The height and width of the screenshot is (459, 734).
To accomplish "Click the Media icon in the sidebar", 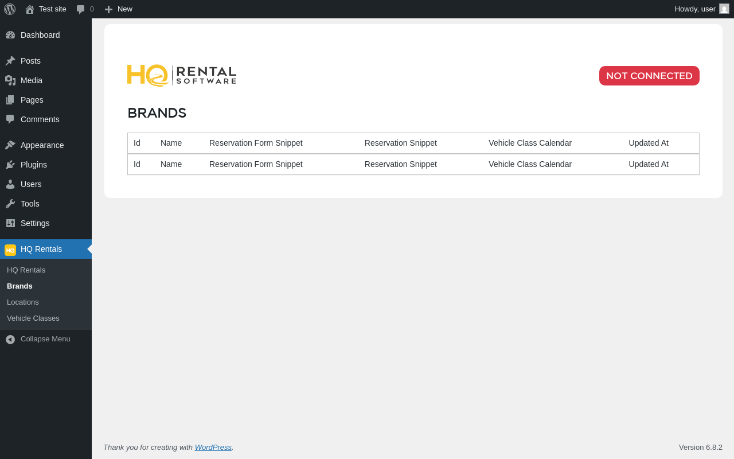I will (10, 80).
